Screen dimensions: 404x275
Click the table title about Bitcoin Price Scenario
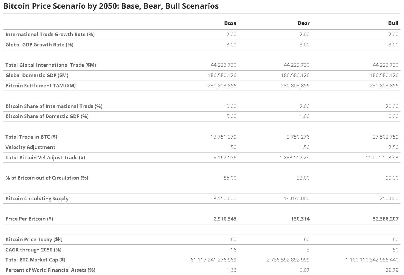coord(111,6)
